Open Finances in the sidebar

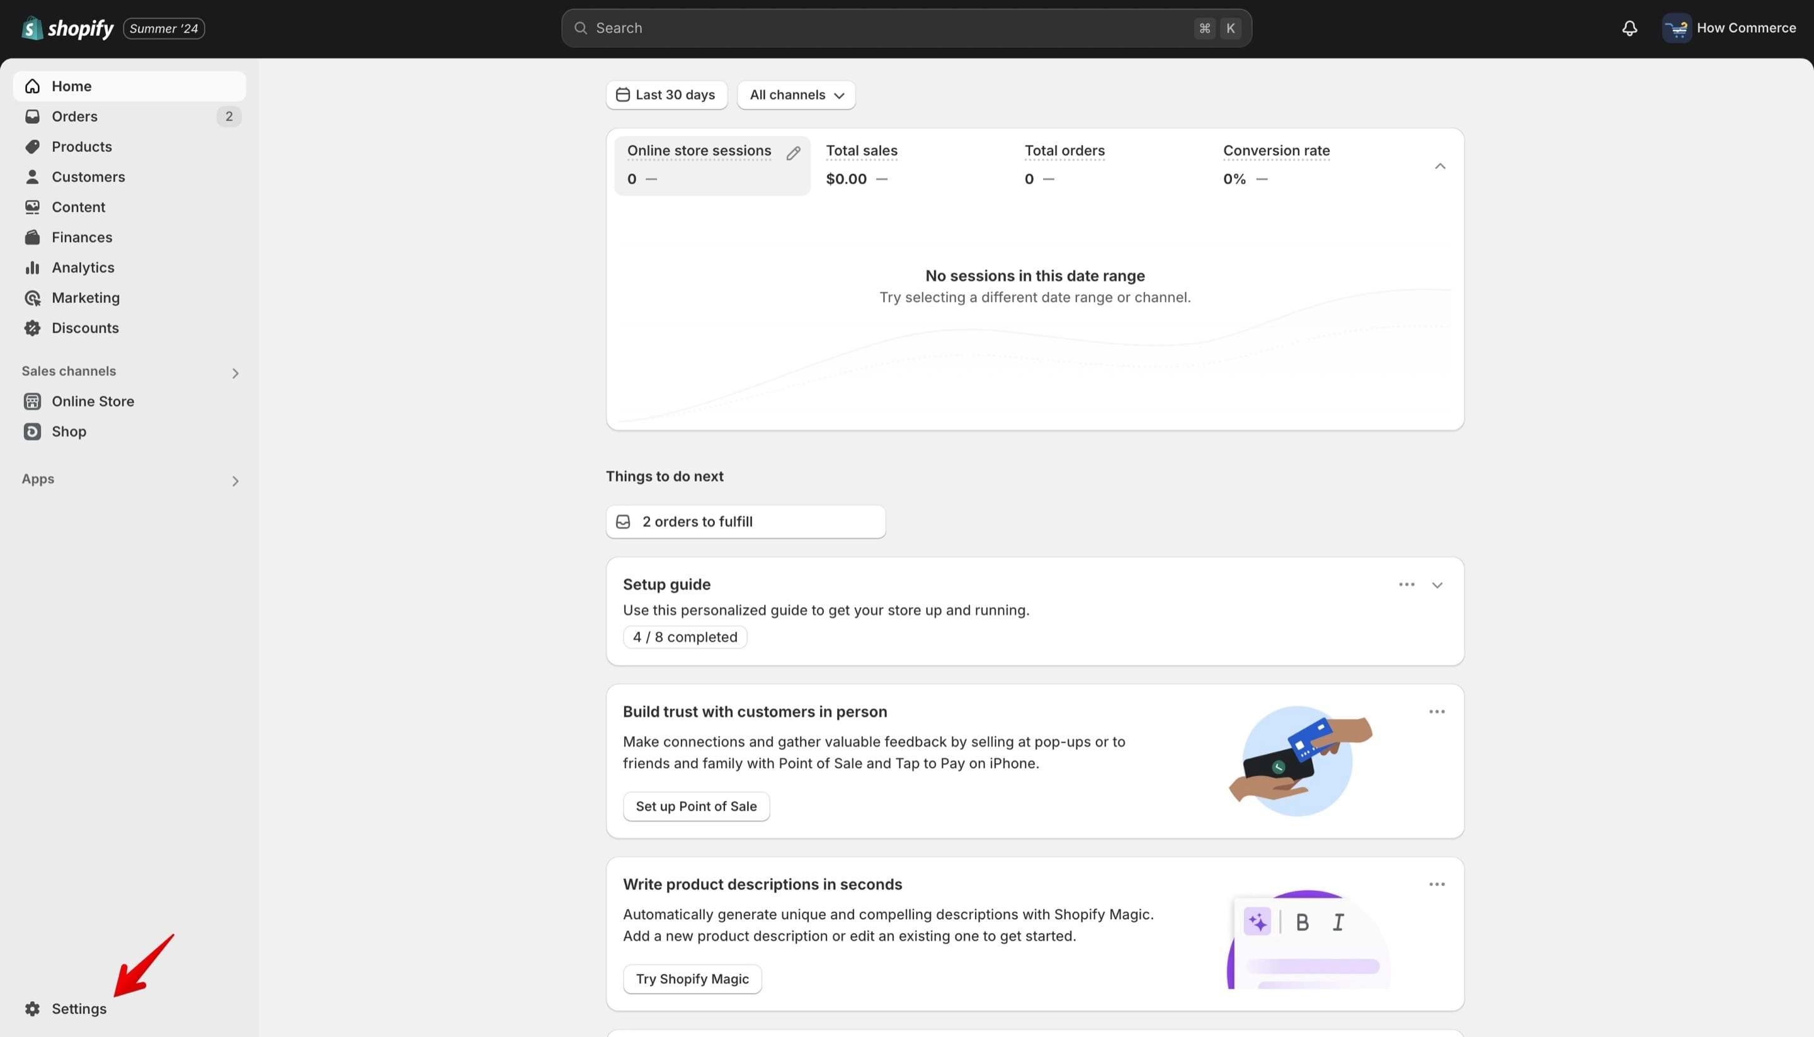tap(129, 237)
